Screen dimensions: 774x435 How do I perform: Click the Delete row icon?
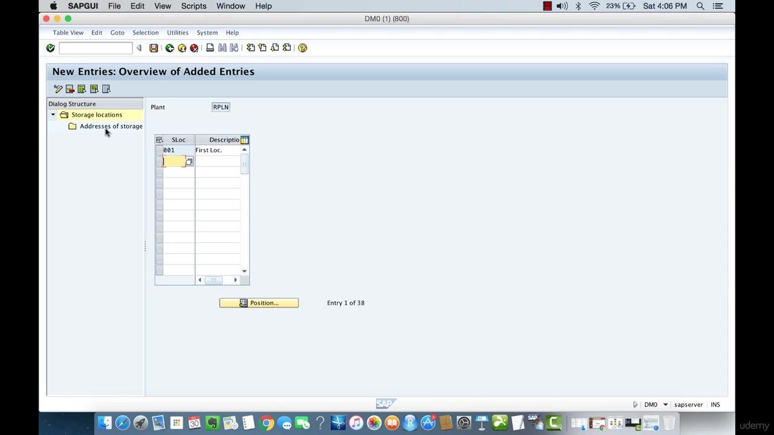point(70,89)
